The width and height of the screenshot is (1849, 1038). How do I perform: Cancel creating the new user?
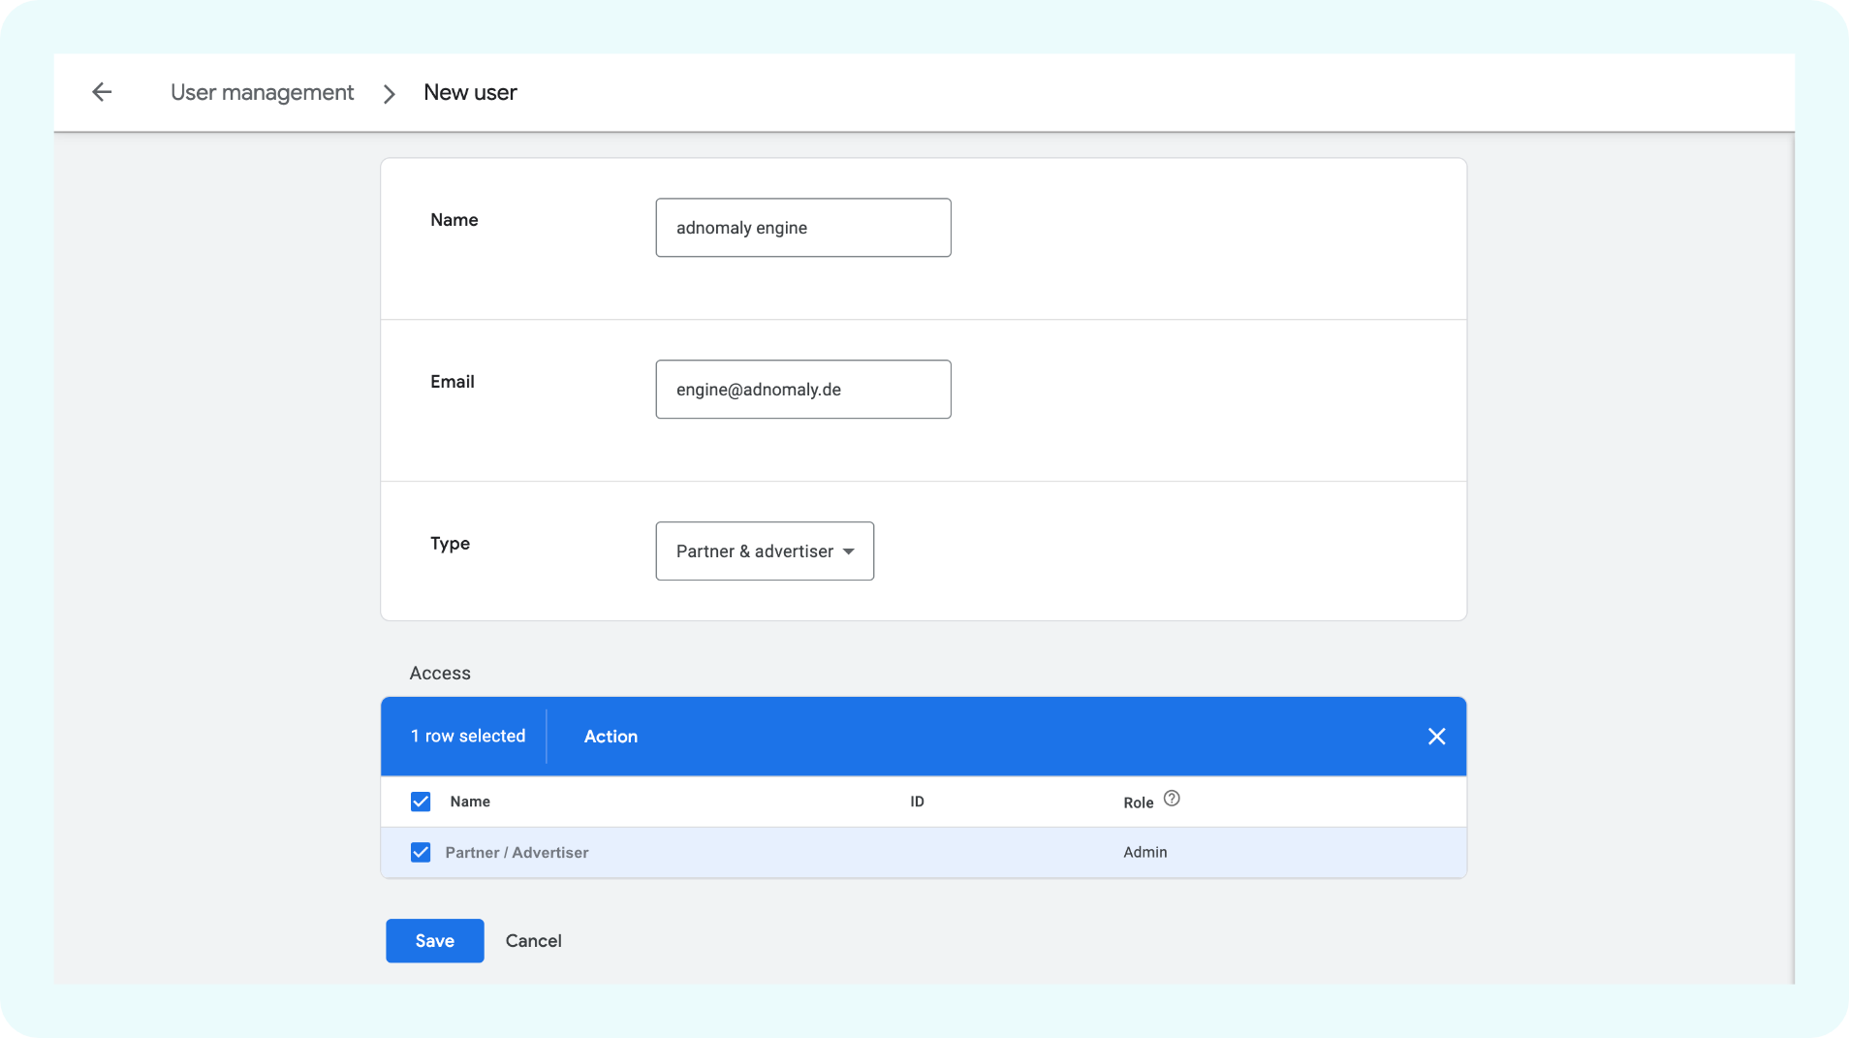coord(534,941)
